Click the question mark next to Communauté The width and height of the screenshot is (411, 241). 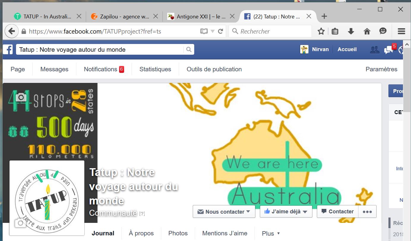pos(142,214)
